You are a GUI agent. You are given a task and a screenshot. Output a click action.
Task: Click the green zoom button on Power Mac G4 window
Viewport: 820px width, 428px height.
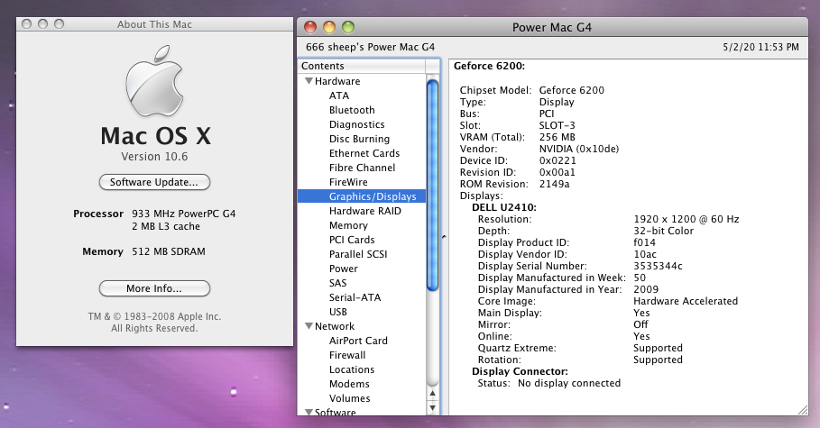pyautogui.click(x=347, y=27)
